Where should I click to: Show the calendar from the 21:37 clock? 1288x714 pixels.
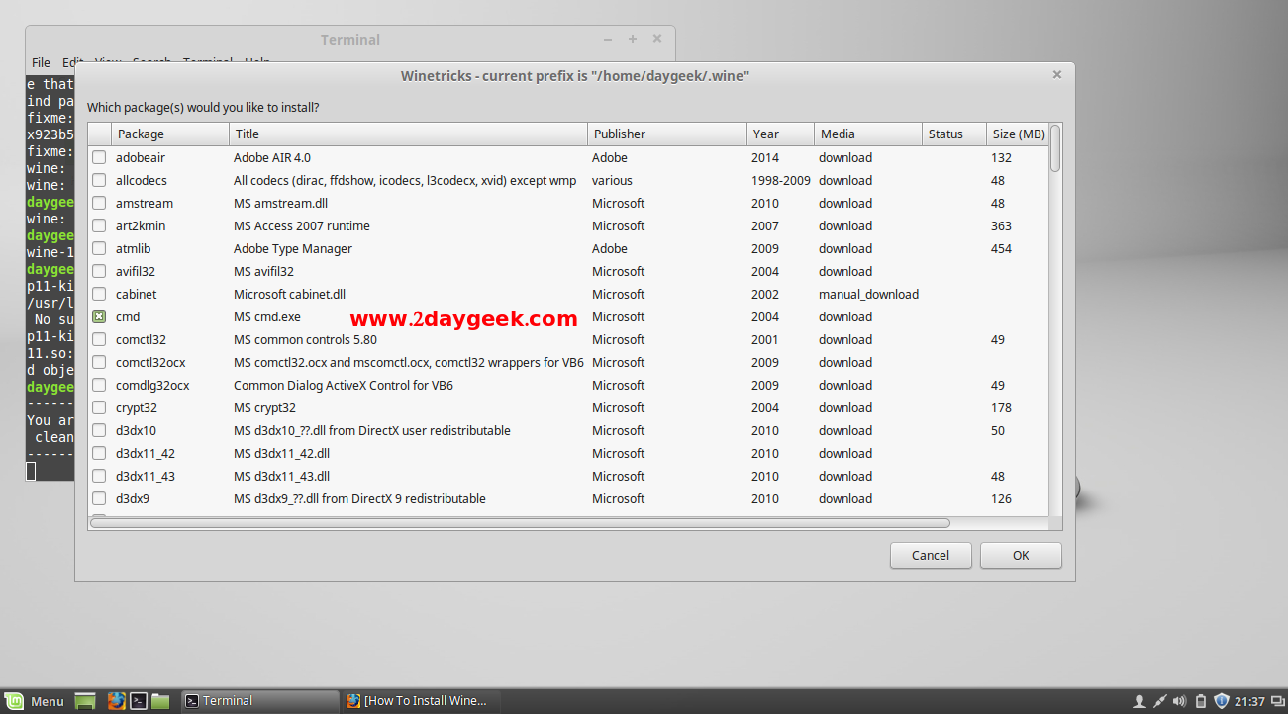(x=1249, y=701)
